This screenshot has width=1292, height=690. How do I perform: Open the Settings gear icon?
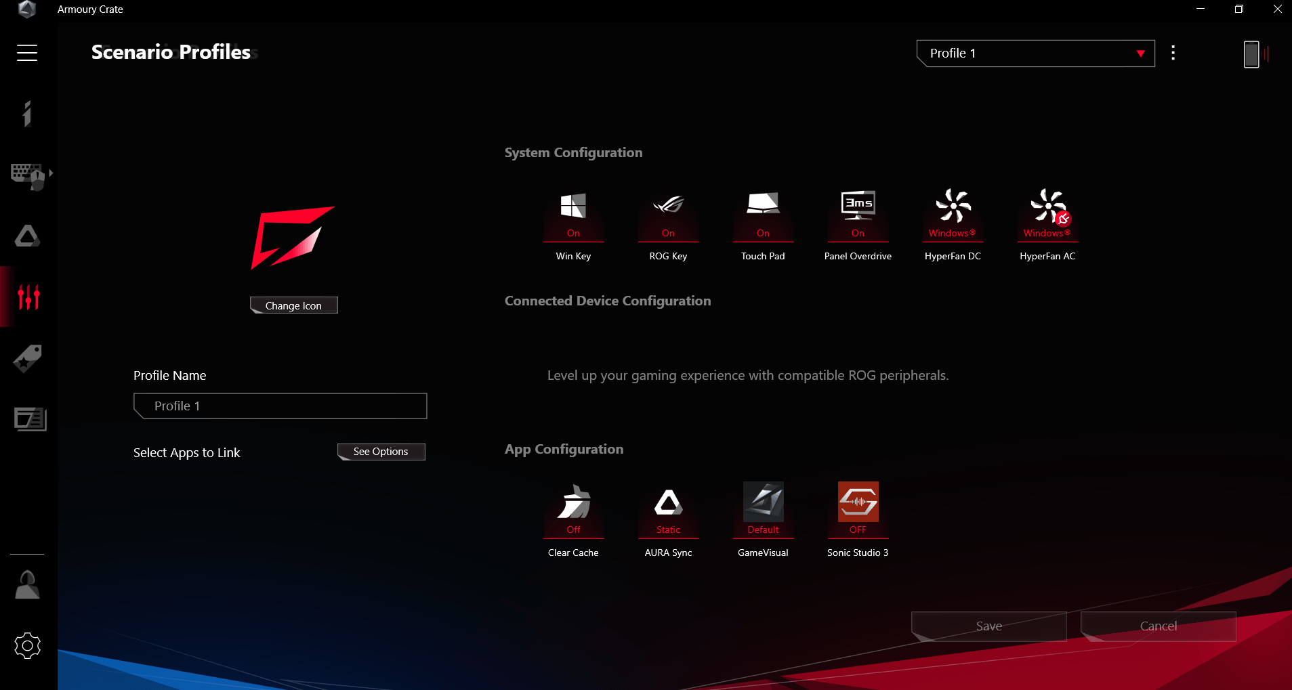click(x=28, y=646)
